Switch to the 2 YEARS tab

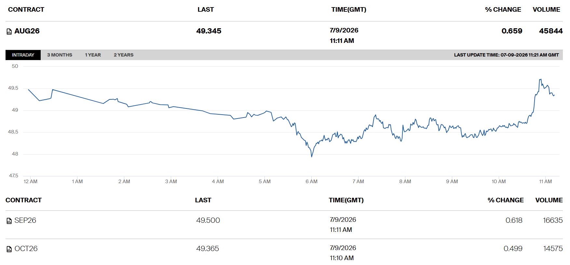point(124,55)
